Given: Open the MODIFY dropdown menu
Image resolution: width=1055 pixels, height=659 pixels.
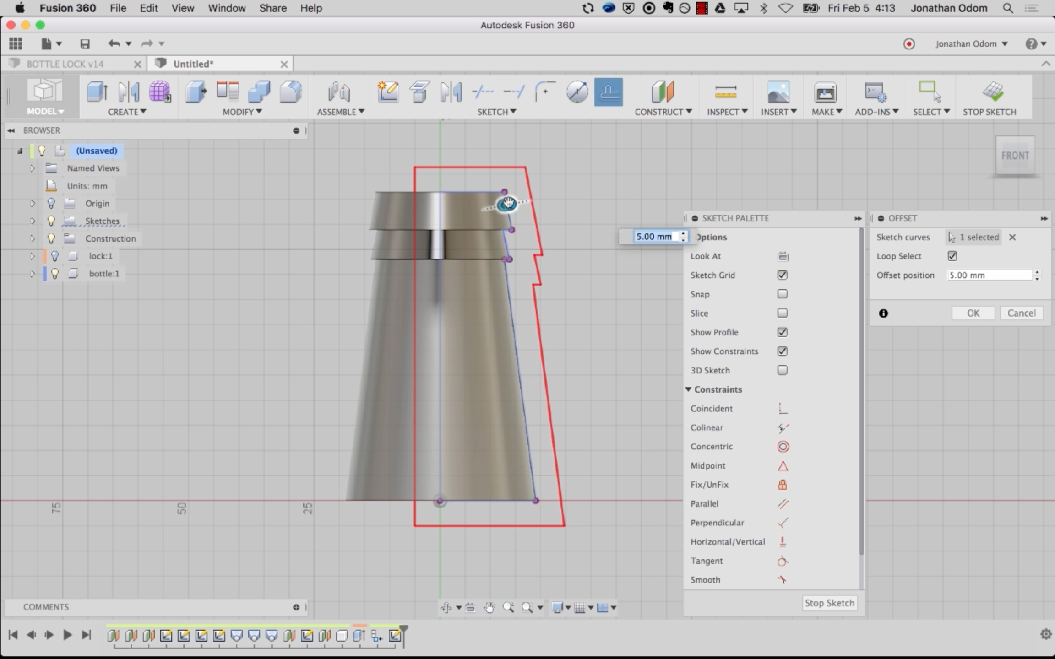Looking at the screenshot, I should (x=242, y=112).
